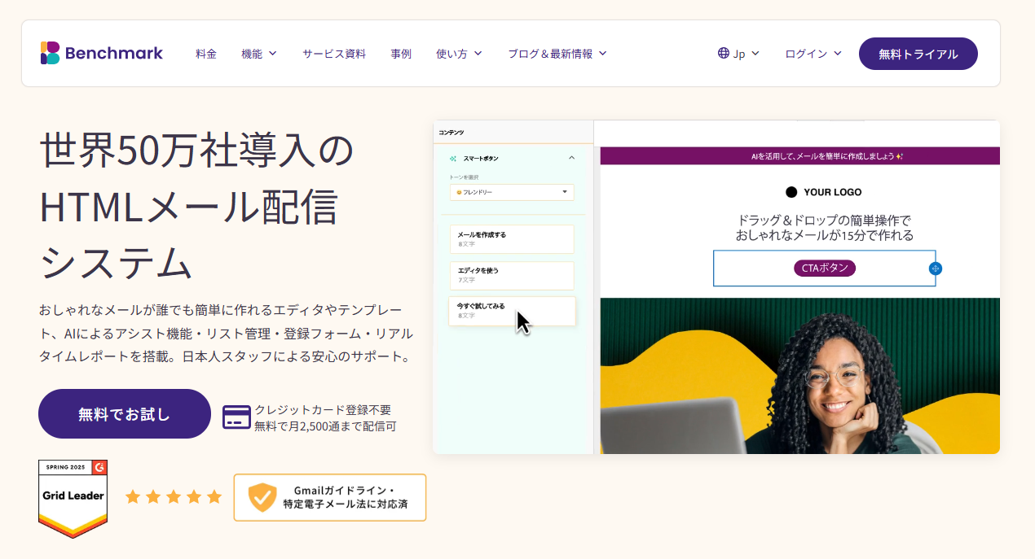Open the フレンドリー tone dropdown
The image size is (1035, 559).
(x=512, y=192)
